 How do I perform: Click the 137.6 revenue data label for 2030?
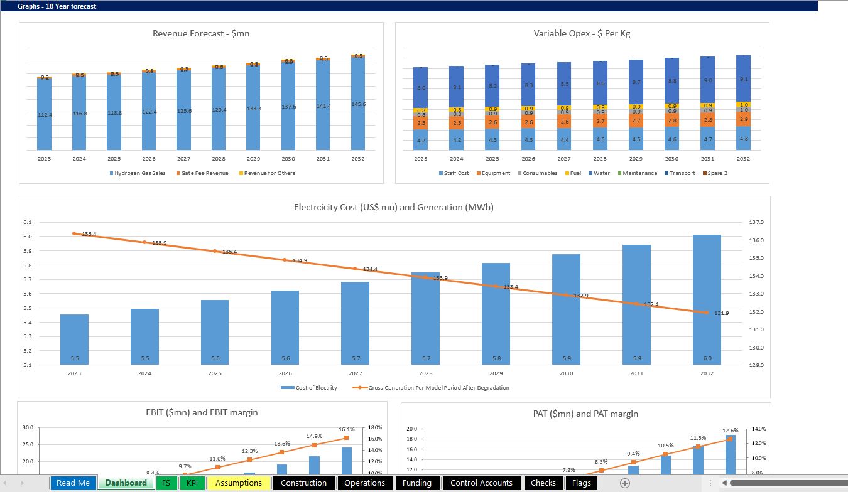coord(288,107)
